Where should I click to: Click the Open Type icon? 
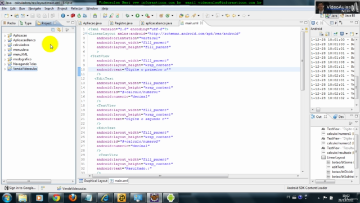pyautogui.click(x=181, y=16)
